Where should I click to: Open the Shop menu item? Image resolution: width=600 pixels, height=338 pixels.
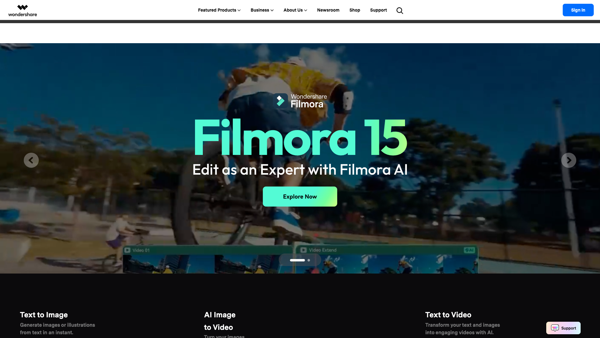(x=355, y=10)
